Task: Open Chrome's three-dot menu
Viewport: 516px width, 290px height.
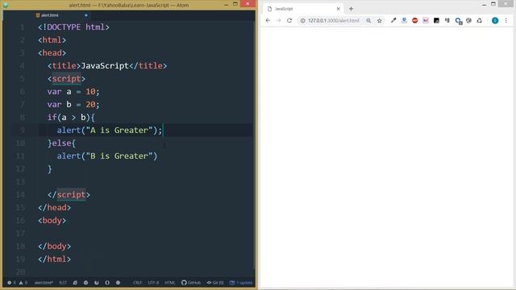Action: [x=506, y=20]
